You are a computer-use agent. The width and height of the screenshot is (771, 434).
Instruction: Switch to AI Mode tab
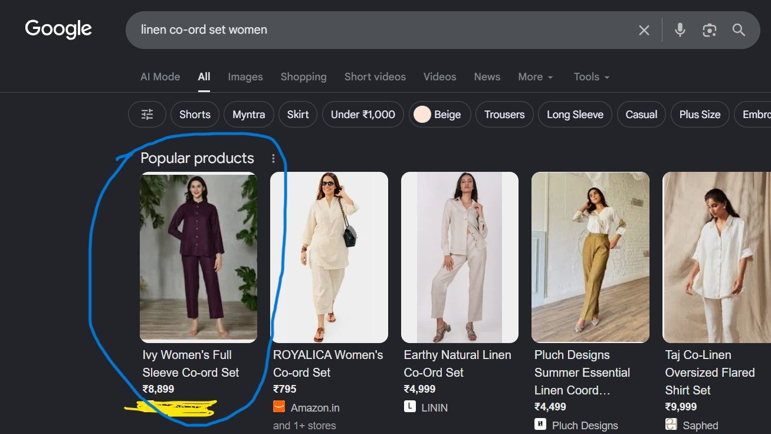coord(160,77)
